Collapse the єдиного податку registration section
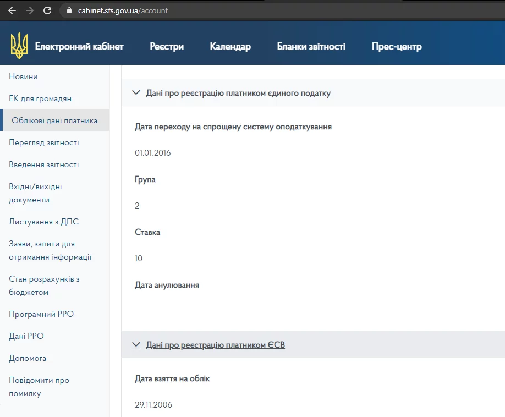 pyautogui.click(x=136, y=93)
